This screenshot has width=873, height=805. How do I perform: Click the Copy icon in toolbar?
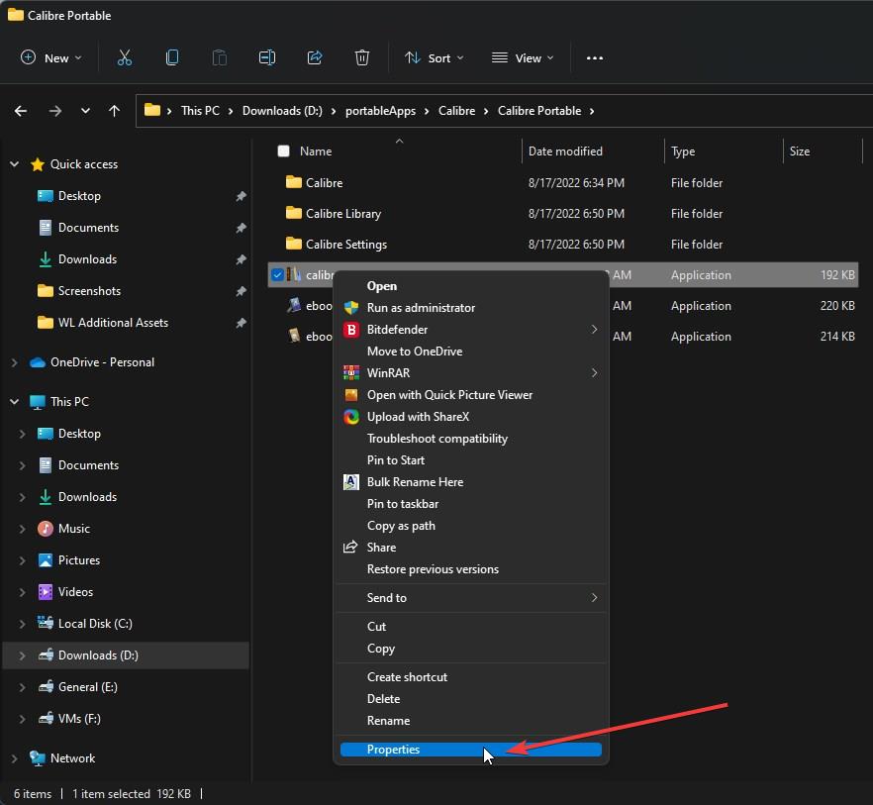172,58
